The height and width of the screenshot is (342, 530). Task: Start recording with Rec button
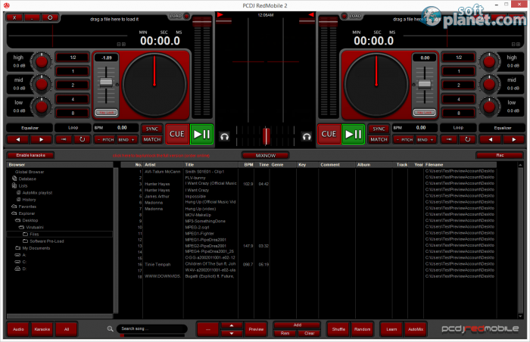[500, 155]
